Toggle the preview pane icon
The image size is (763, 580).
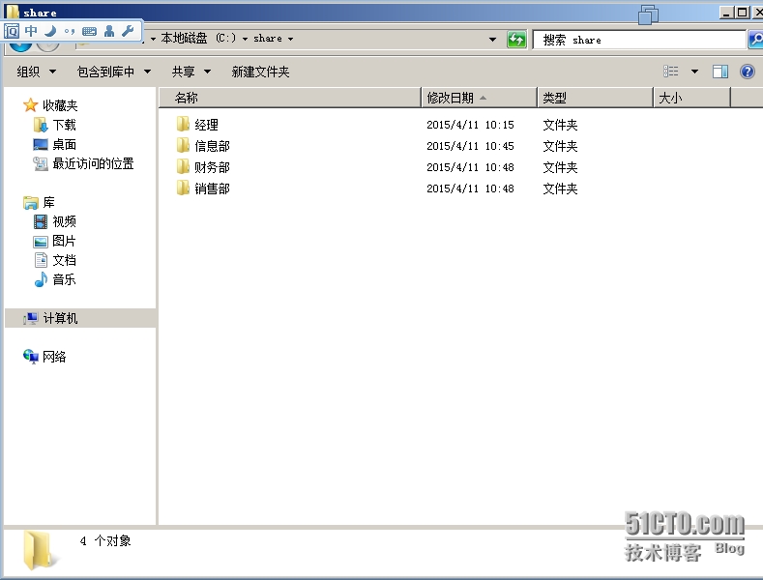tap(720, 72)
